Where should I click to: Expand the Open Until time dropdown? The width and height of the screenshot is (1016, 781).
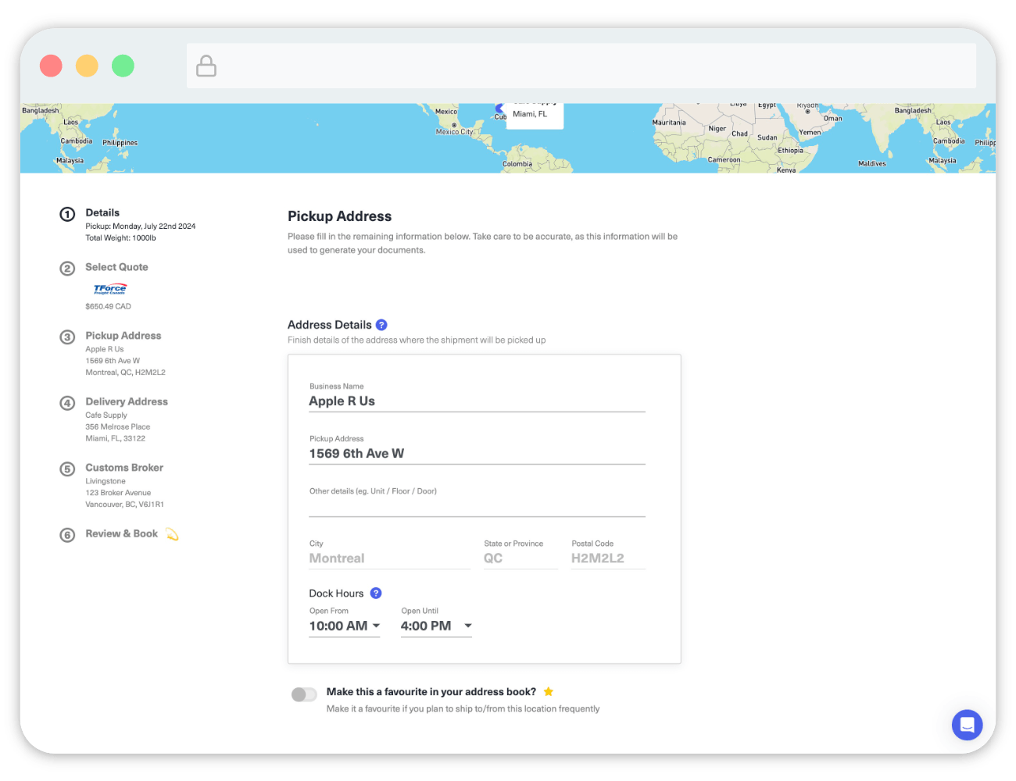coord(436,626)
